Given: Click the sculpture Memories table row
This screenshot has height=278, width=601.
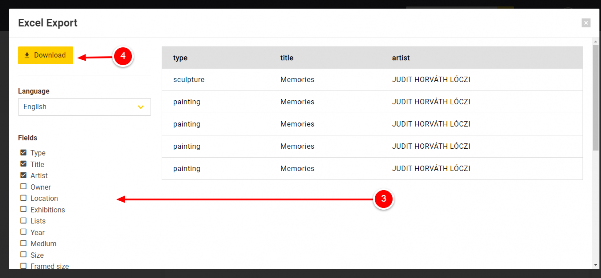Looking at the screenshot, I should [372, 80].
